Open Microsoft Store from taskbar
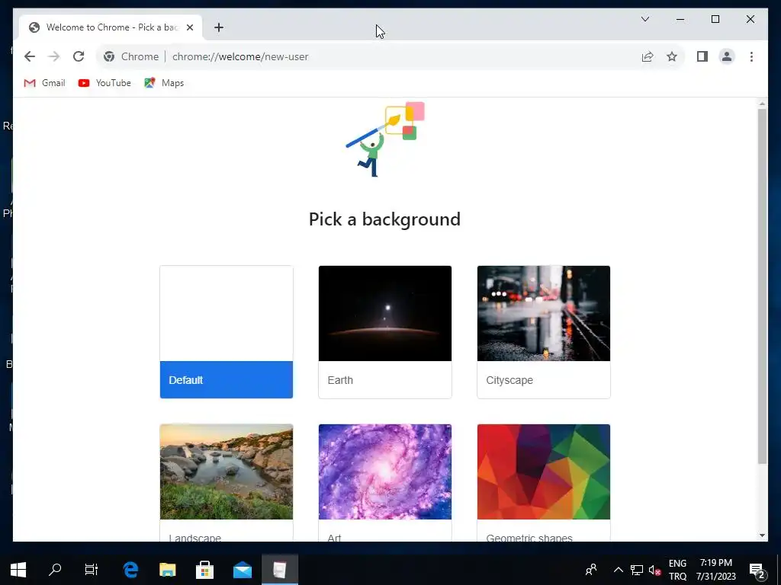Viewport: 781px width, 585px height. pyautogui.click(x=204, y=570)
